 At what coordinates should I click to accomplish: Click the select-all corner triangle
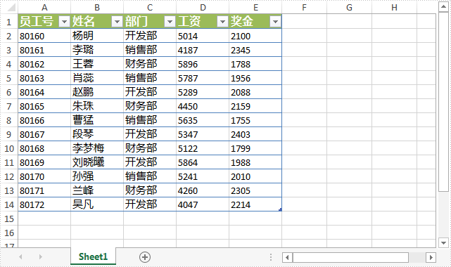click(x=11, y=7)
